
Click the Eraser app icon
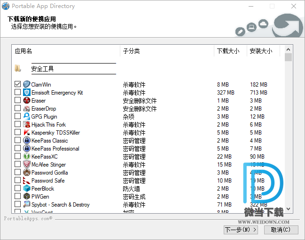(27, 100)
